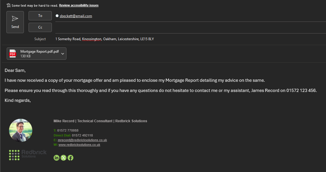Image resolution: width=326 pixels, height=172 pixels.
Task: Click the 130 KB attachment size text
Action: 25,56
